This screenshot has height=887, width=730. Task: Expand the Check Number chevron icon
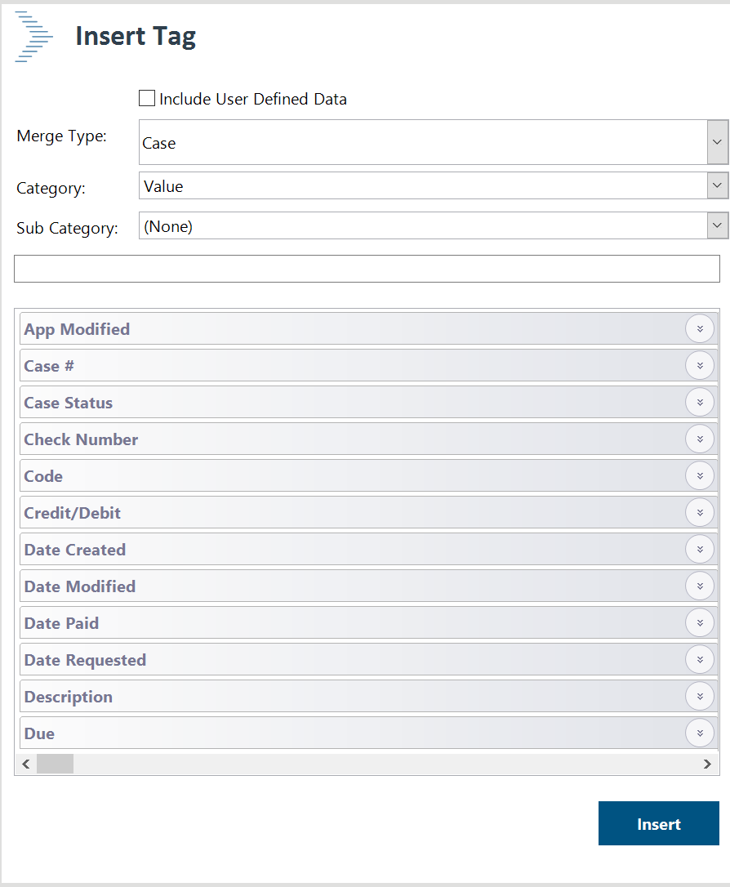click(x=699, y=439)
